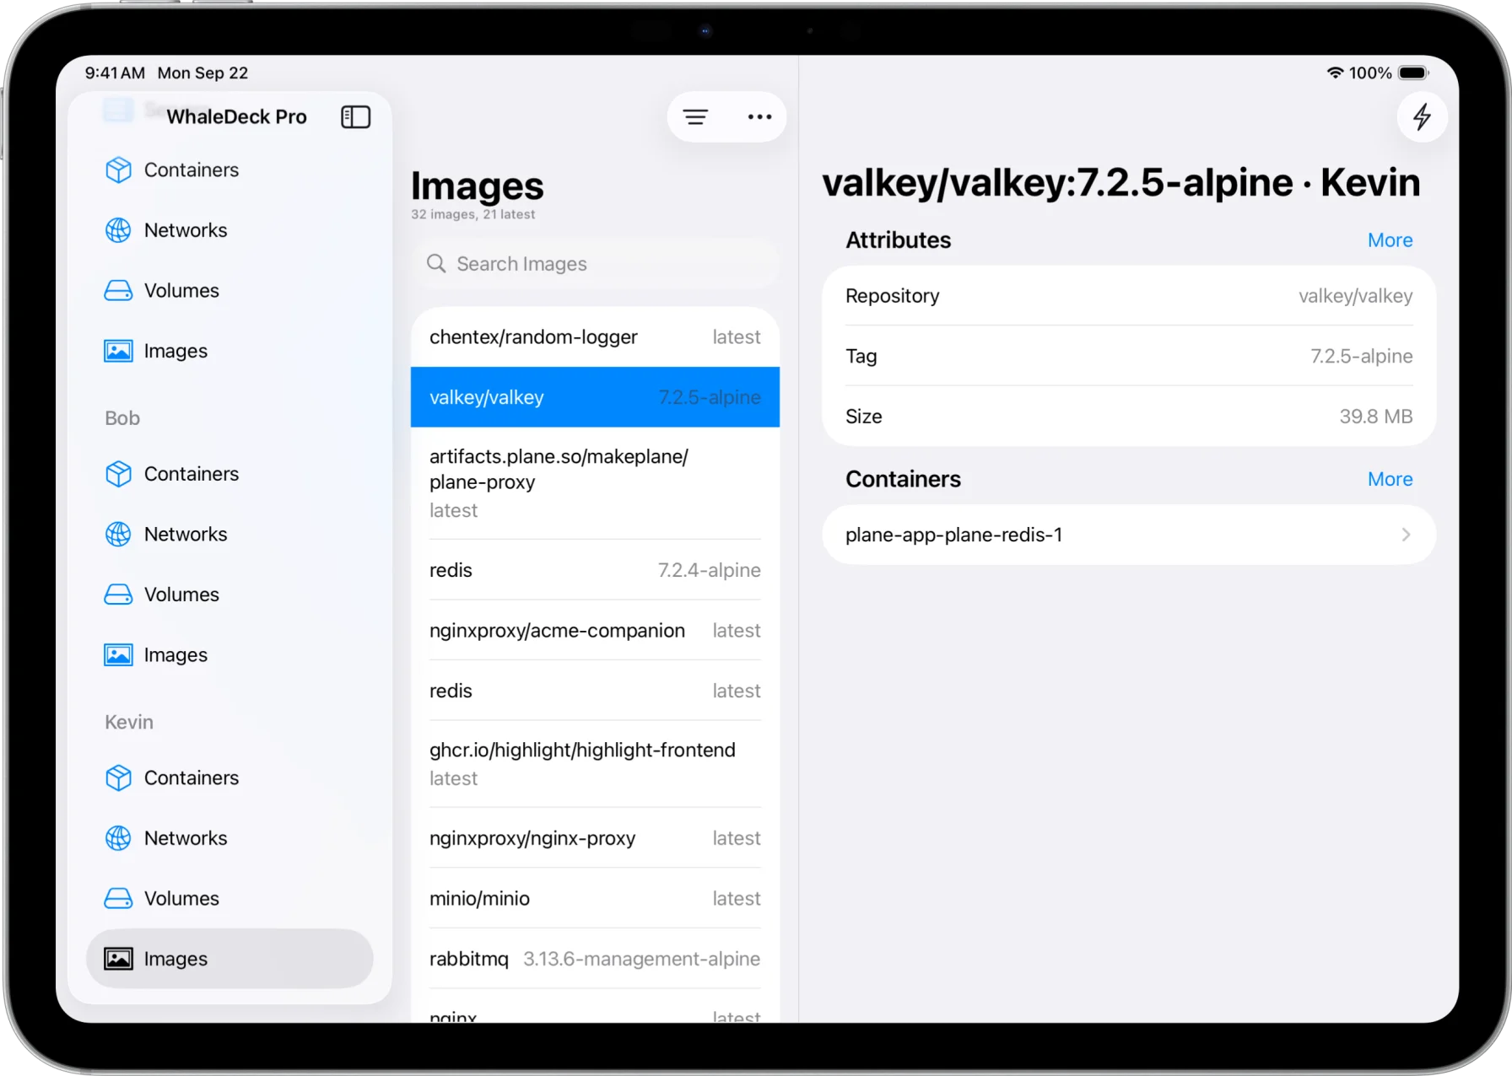Screen dimensions: 1512x1076
Task: Click the Volumes drive icon under Bob
Action: pos(117,594)
